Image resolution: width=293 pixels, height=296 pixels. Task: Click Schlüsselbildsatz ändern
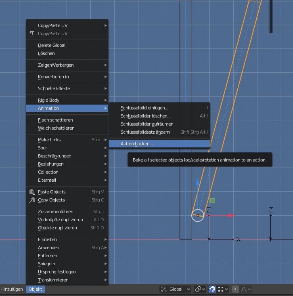point(159,132)
